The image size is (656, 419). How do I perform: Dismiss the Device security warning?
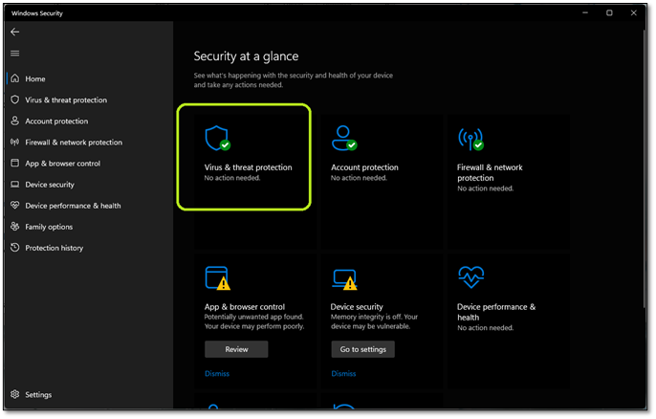(343, 373)
